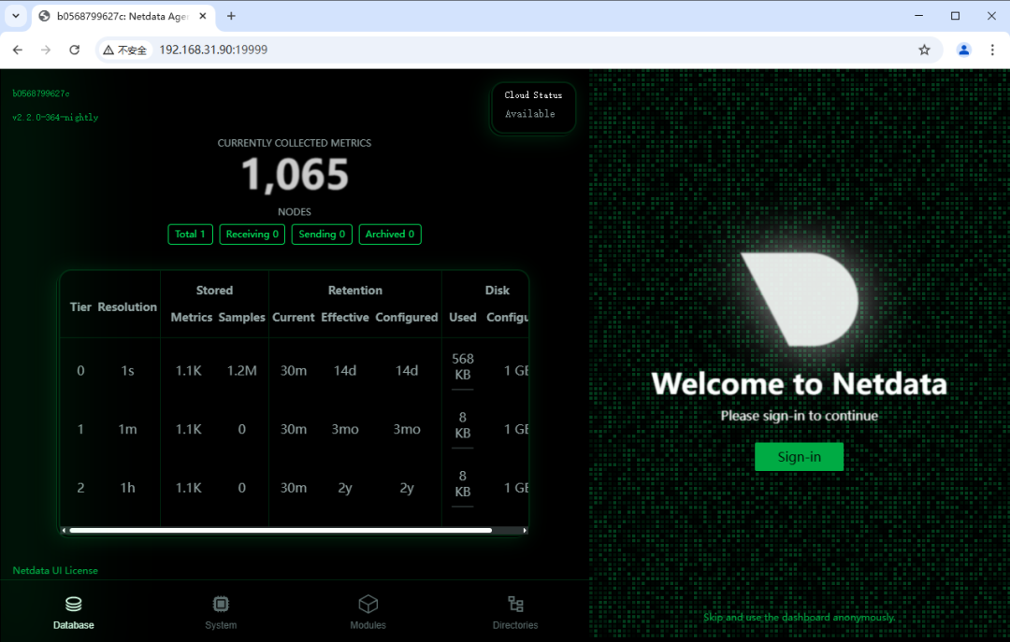Click the 1.2M samples cell
The image size is (1010, 642).
241,371
